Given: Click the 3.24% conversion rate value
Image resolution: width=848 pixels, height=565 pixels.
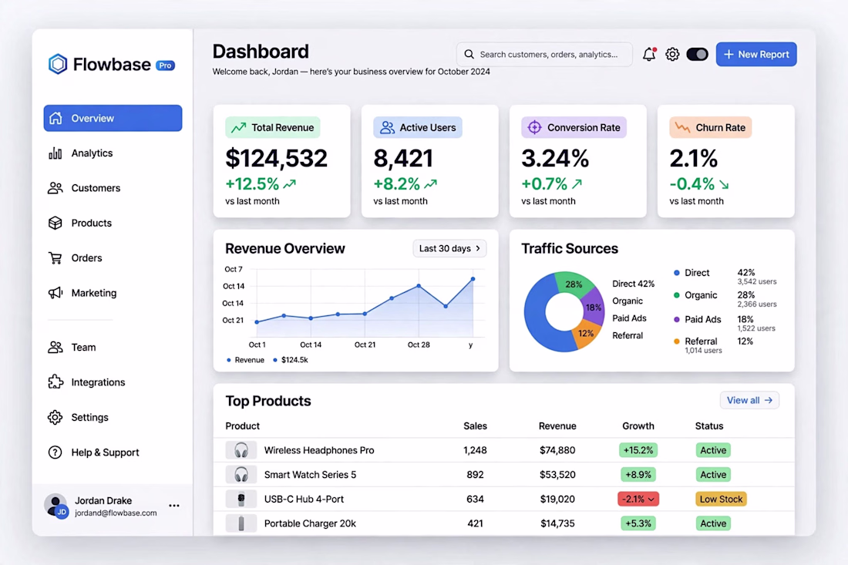Looking at the screenshot, I should (x=555, y=159).
